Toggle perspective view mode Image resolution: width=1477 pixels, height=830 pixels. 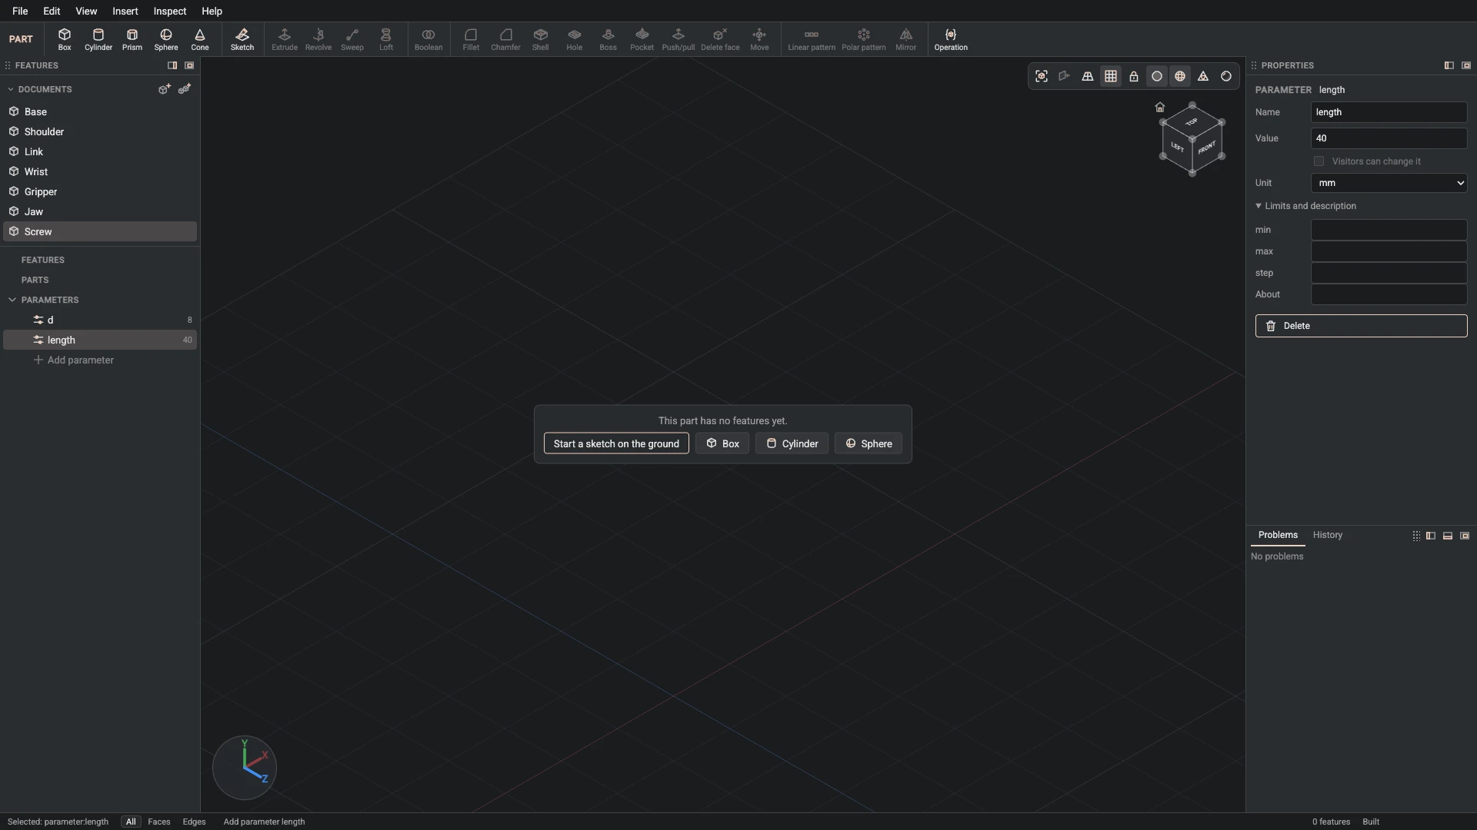[x=1088, y=76]
